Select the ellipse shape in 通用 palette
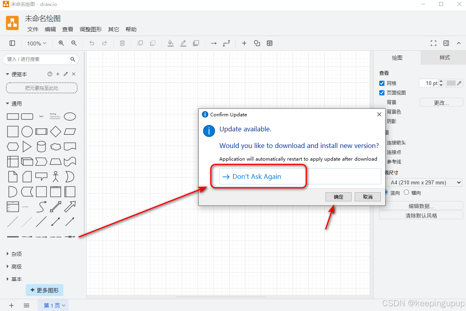Screen dimensions: 466x311 click(70, 116)
